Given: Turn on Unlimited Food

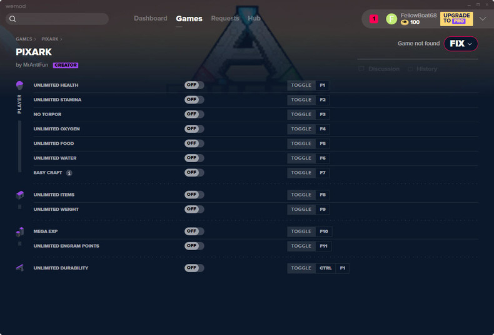Looking at the screenshot, I should tap(194, 143).
